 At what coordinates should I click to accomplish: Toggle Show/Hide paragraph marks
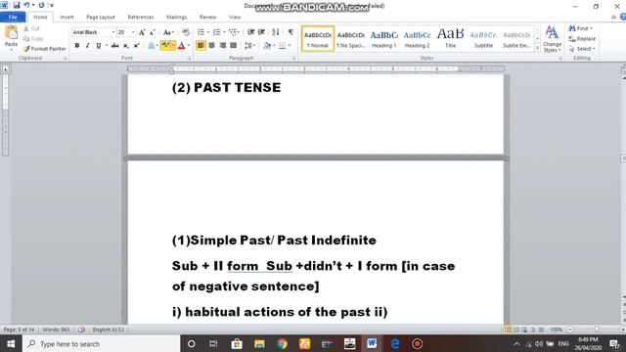(291, 32)
